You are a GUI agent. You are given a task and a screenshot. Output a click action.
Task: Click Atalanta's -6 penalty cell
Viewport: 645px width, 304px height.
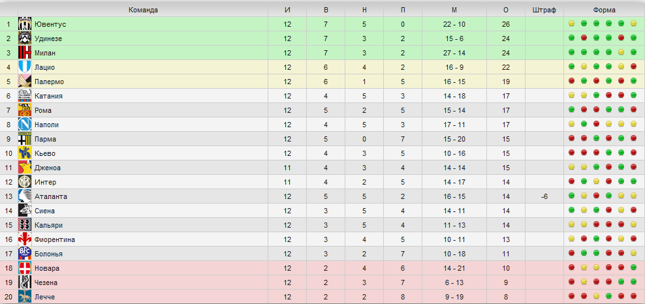(x=544, y=196)
